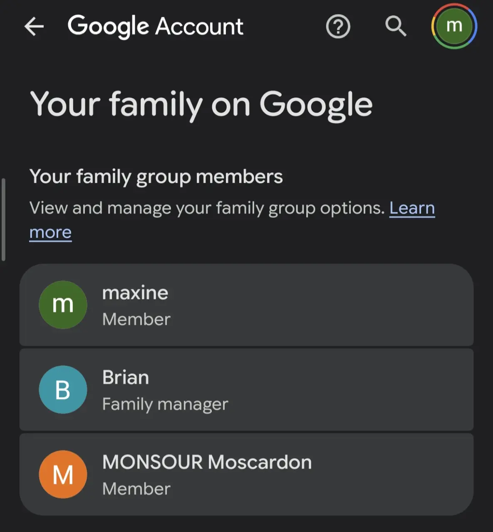Select MONSOUR's orange M avatar
Screen dimensions: 493x532
click(x=63, y=474)
